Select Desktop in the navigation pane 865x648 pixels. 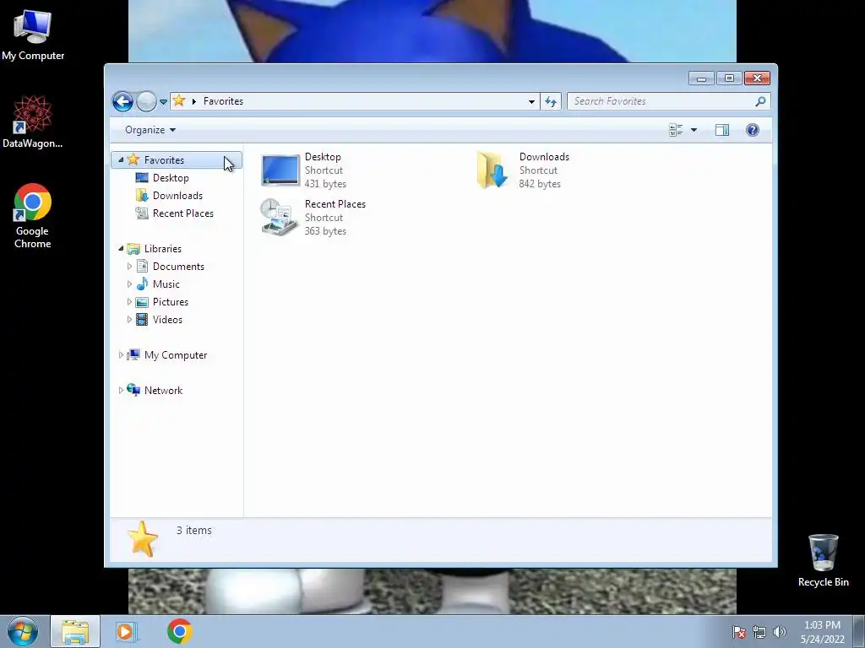pyautogui.click(x=171, y=178)
